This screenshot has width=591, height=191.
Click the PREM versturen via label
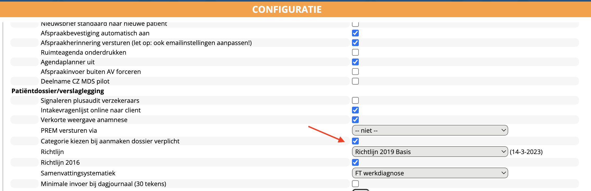(x=69, y=130)
